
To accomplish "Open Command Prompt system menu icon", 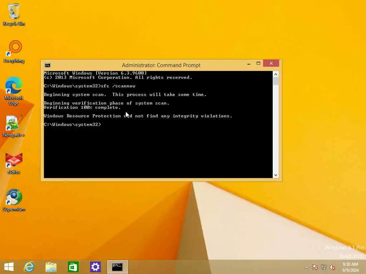I will (x=48, y=65).
